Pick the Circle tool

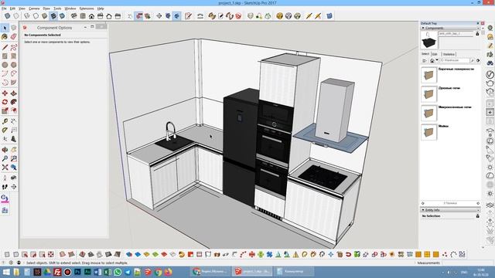(5, 65)
